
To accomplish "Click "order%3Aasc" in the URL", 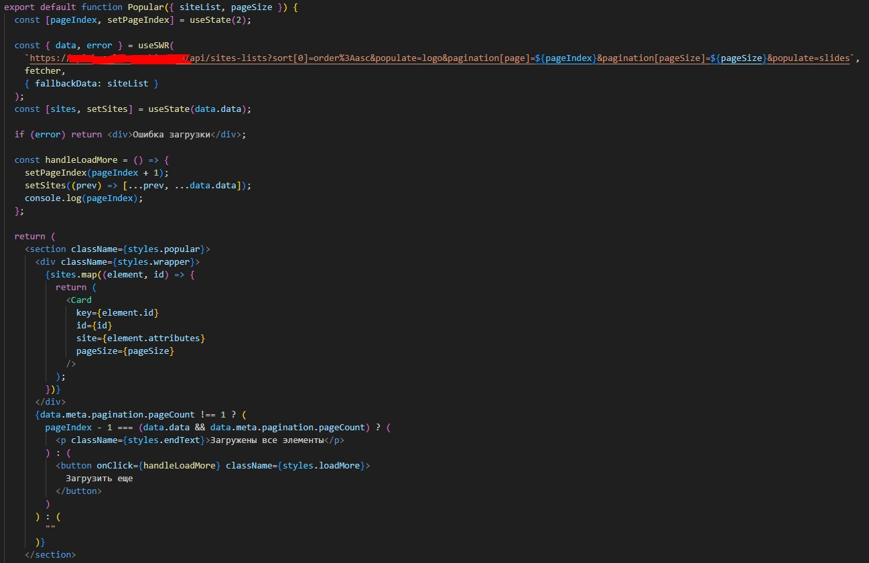I will pyautogui.click(x=341, y=58).
